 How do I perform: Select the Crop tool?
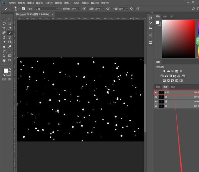pyautogui.click(x=4, y=28)
